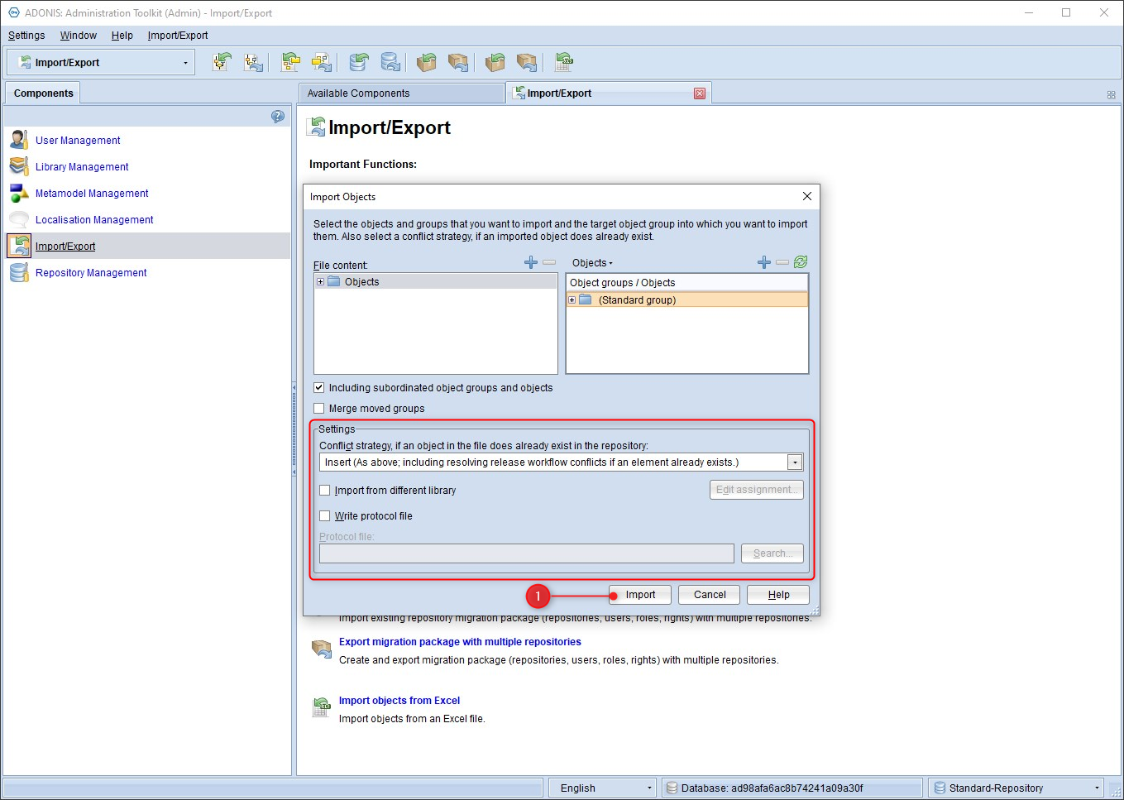Expand the Objects node in File content
This screenshot has height=800, width=1124.
coord(321,282)
